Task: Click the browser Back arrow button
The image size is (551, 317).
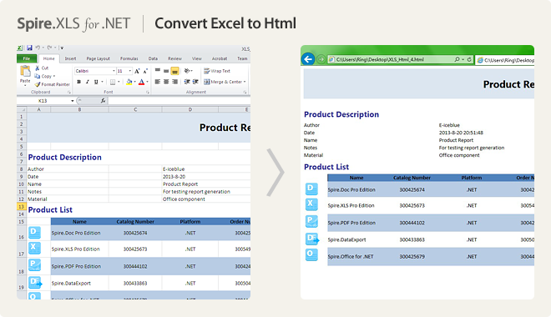Action: 308,59
